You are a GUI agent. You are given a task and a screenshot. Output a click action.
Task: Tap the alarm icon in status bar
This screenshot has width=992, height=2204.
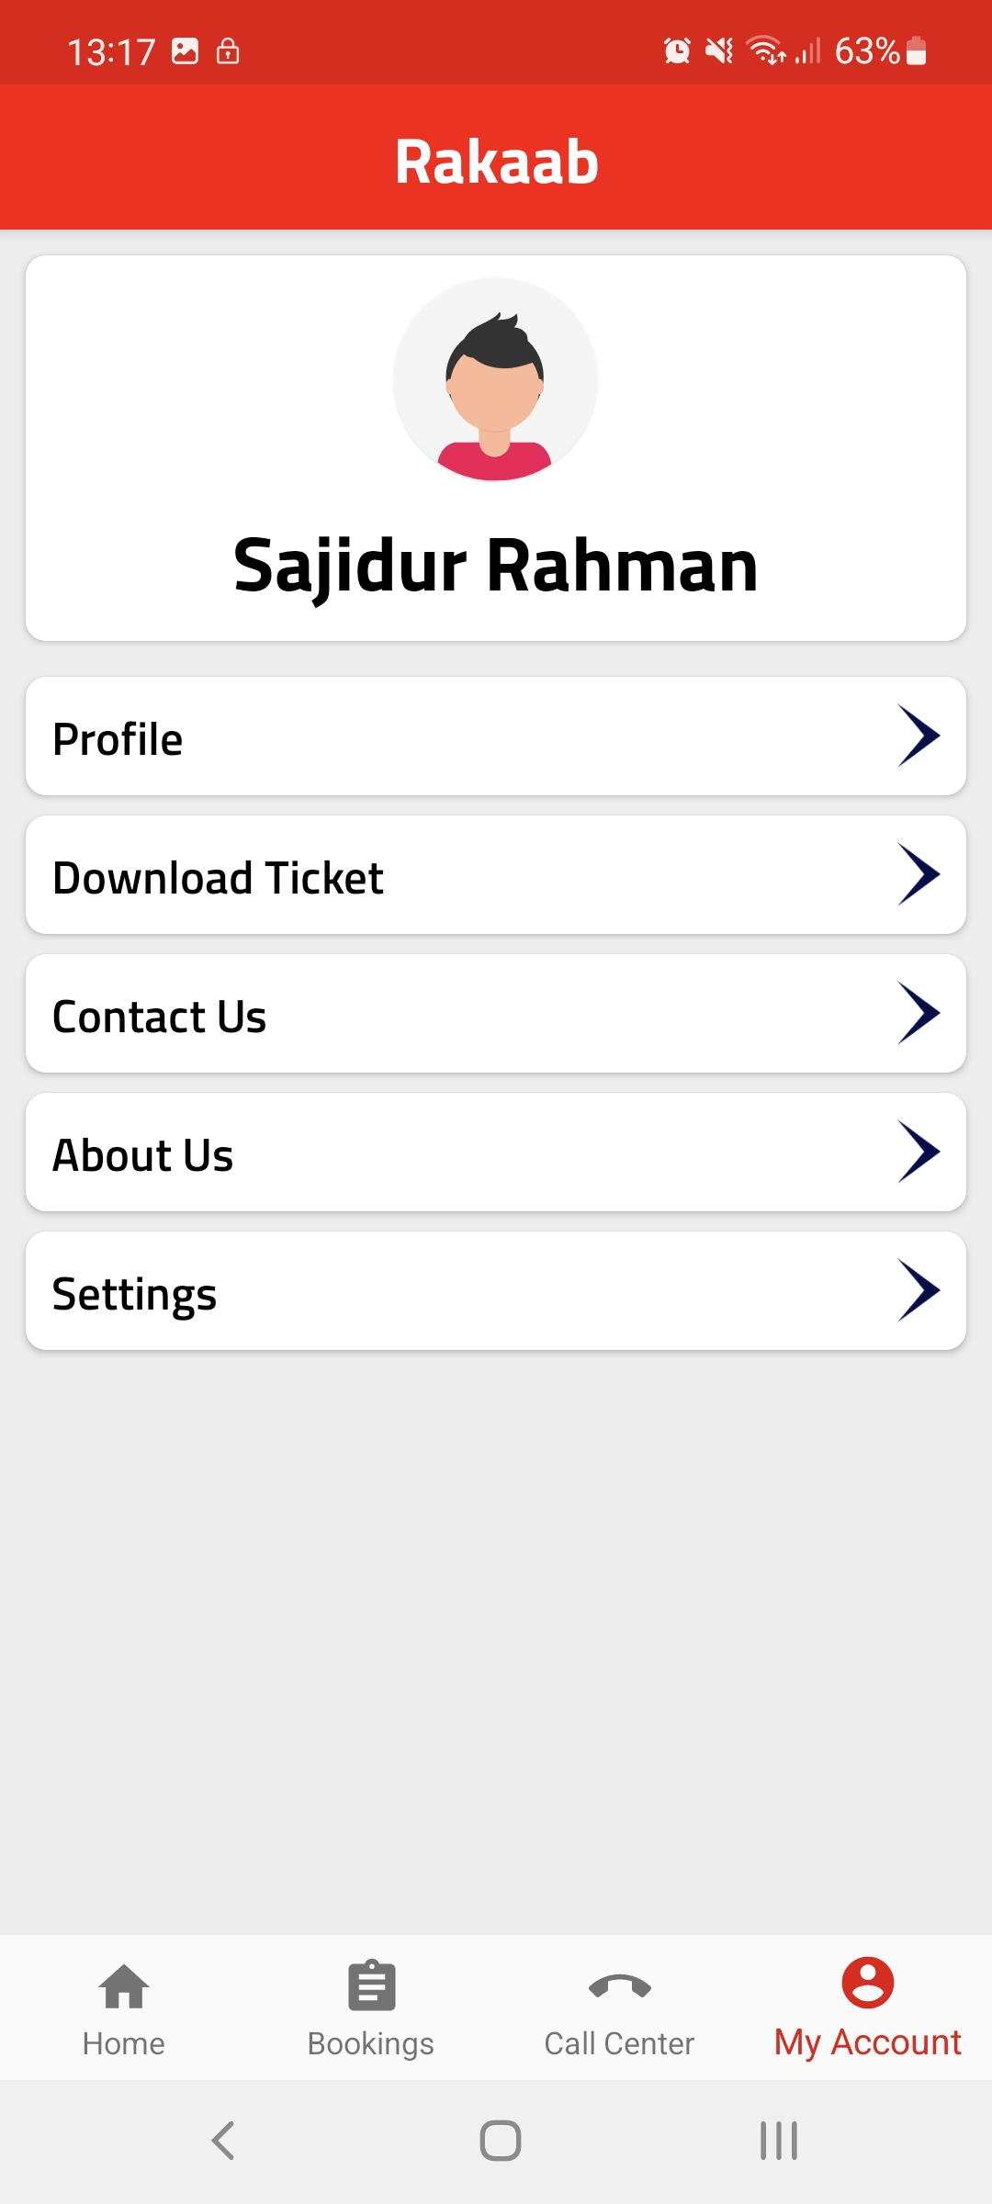pyautogui.click(x=677, y=51)
